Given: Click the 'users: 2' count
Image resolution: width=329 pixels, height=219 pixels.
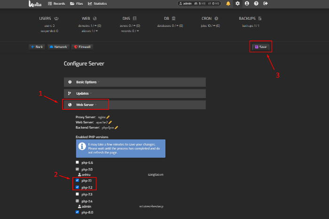Looking at the screenshot, I should pos(49,26).
